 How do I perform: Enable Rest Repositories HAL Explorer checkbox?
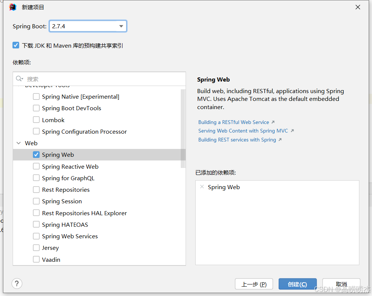[x=36, y=213]
